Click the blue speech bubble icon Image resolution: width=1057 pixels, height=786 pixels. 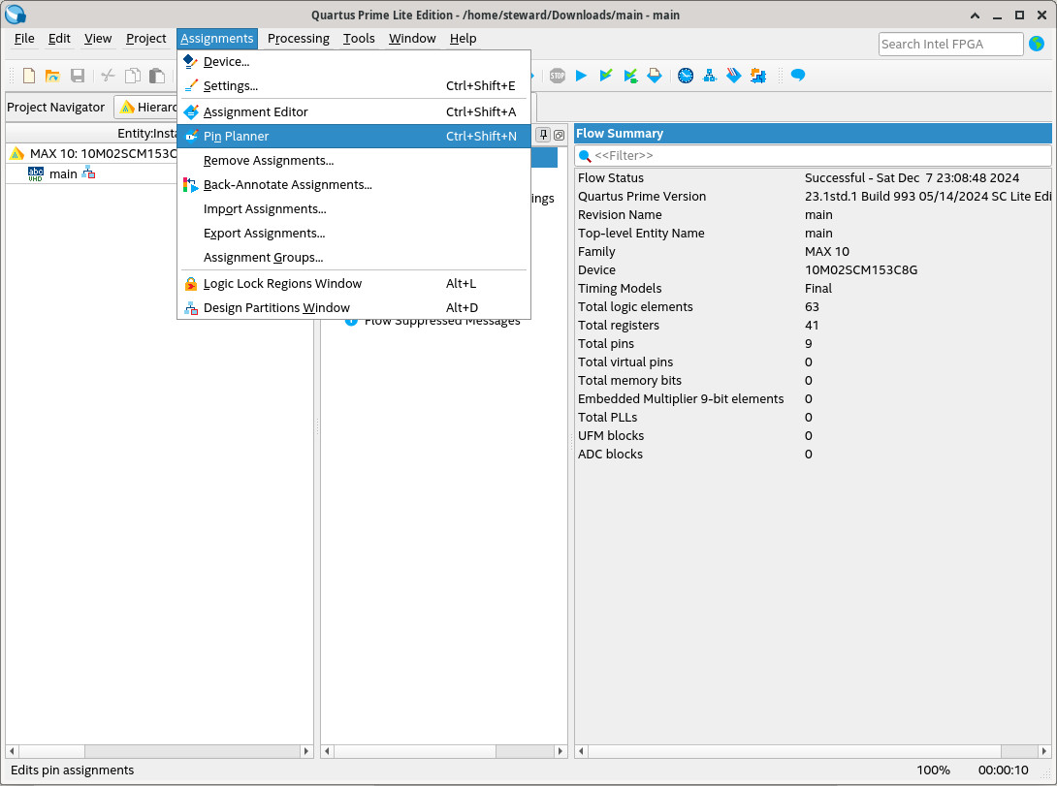pos(798,75)
